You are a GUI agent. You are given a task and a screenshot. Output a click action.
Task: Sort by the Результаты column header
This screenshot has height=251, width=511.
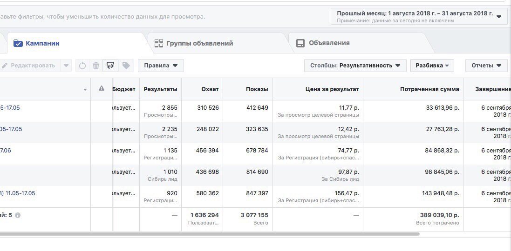pos(161,89)
